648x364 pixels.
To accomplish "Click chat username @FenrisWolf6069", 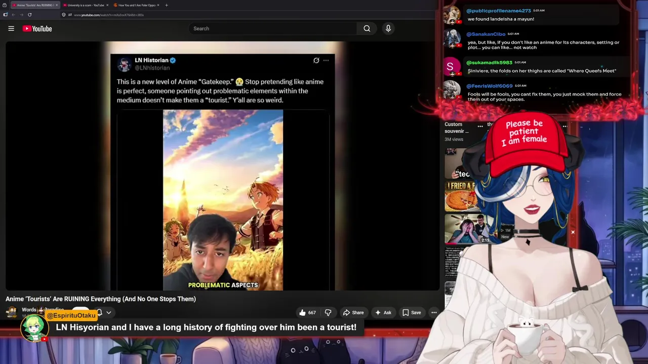I will pos(489,86).
